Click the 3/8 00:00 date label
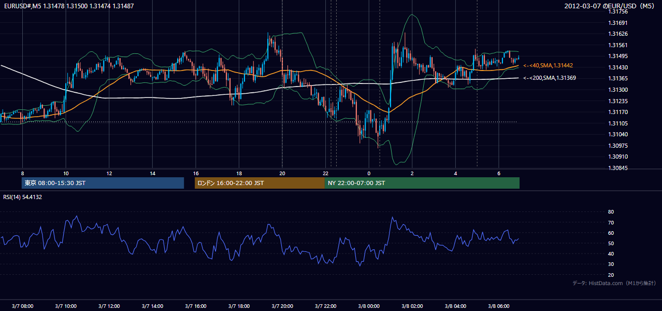The width and height of the screenshot is (662, 311). pyautogui.click(x=369, y=306)
